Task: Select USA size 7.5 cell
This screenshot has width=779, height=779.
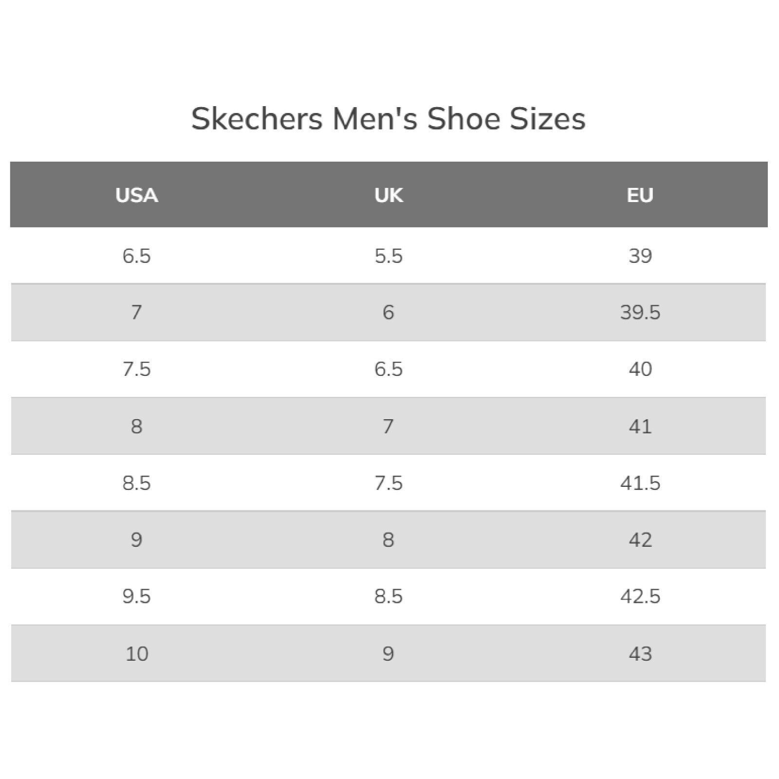Action: 136,369
